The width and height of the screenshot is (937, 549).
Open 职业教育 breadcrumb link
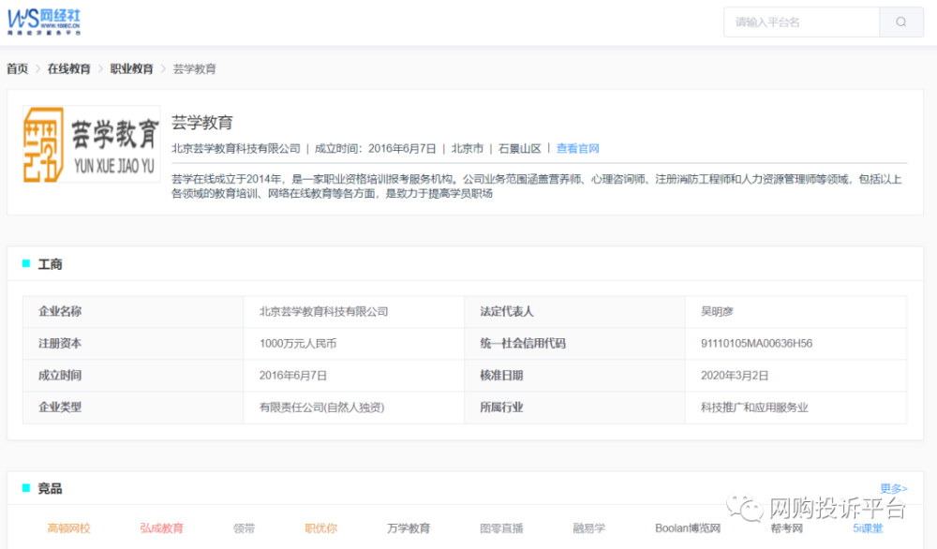131,69
